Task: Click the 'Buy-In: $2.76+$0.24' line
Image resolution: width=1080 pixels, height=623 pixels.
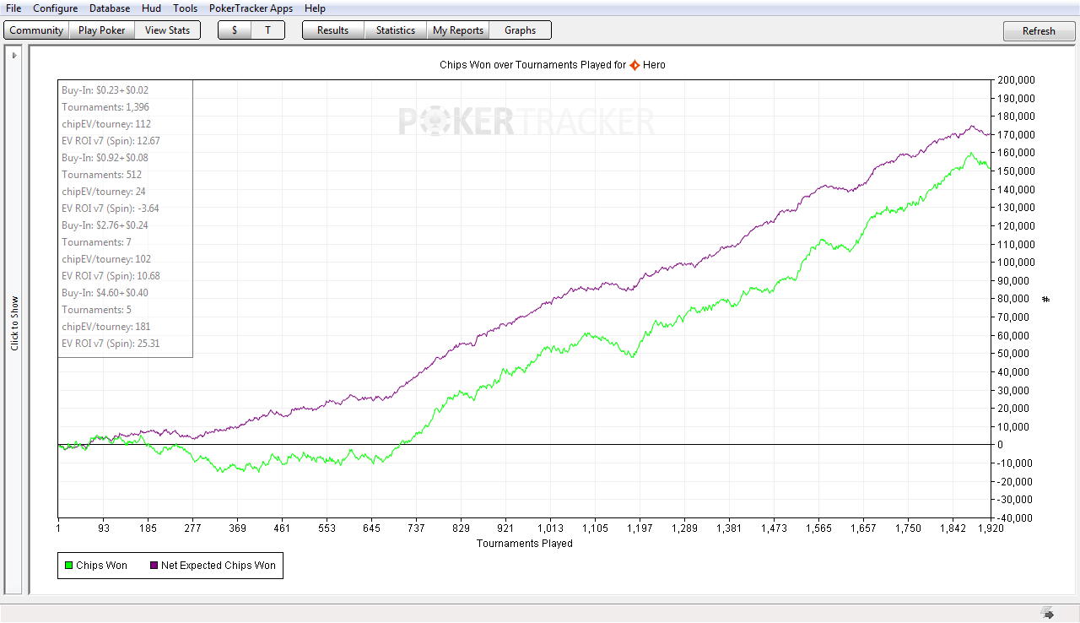Action: [105, 225]
